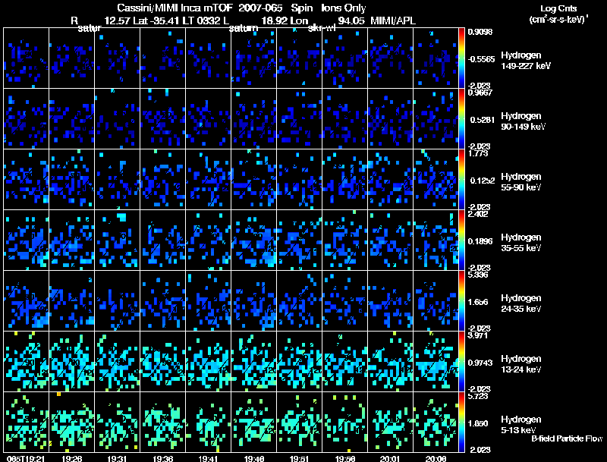Click the colorbar maximum value 0.9667
The height and width of the screenshot is (462, 607).
tap(480, 93)
